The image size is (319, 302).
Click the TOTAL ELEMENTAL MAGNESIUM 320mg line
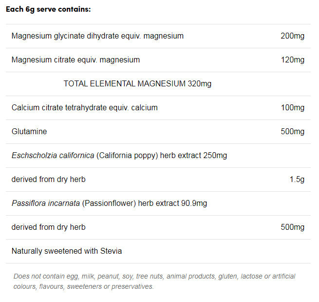137,83
